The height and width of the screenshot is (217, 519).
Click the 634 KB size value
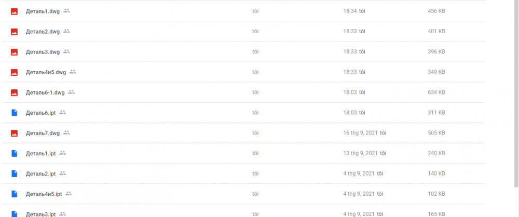436,92
